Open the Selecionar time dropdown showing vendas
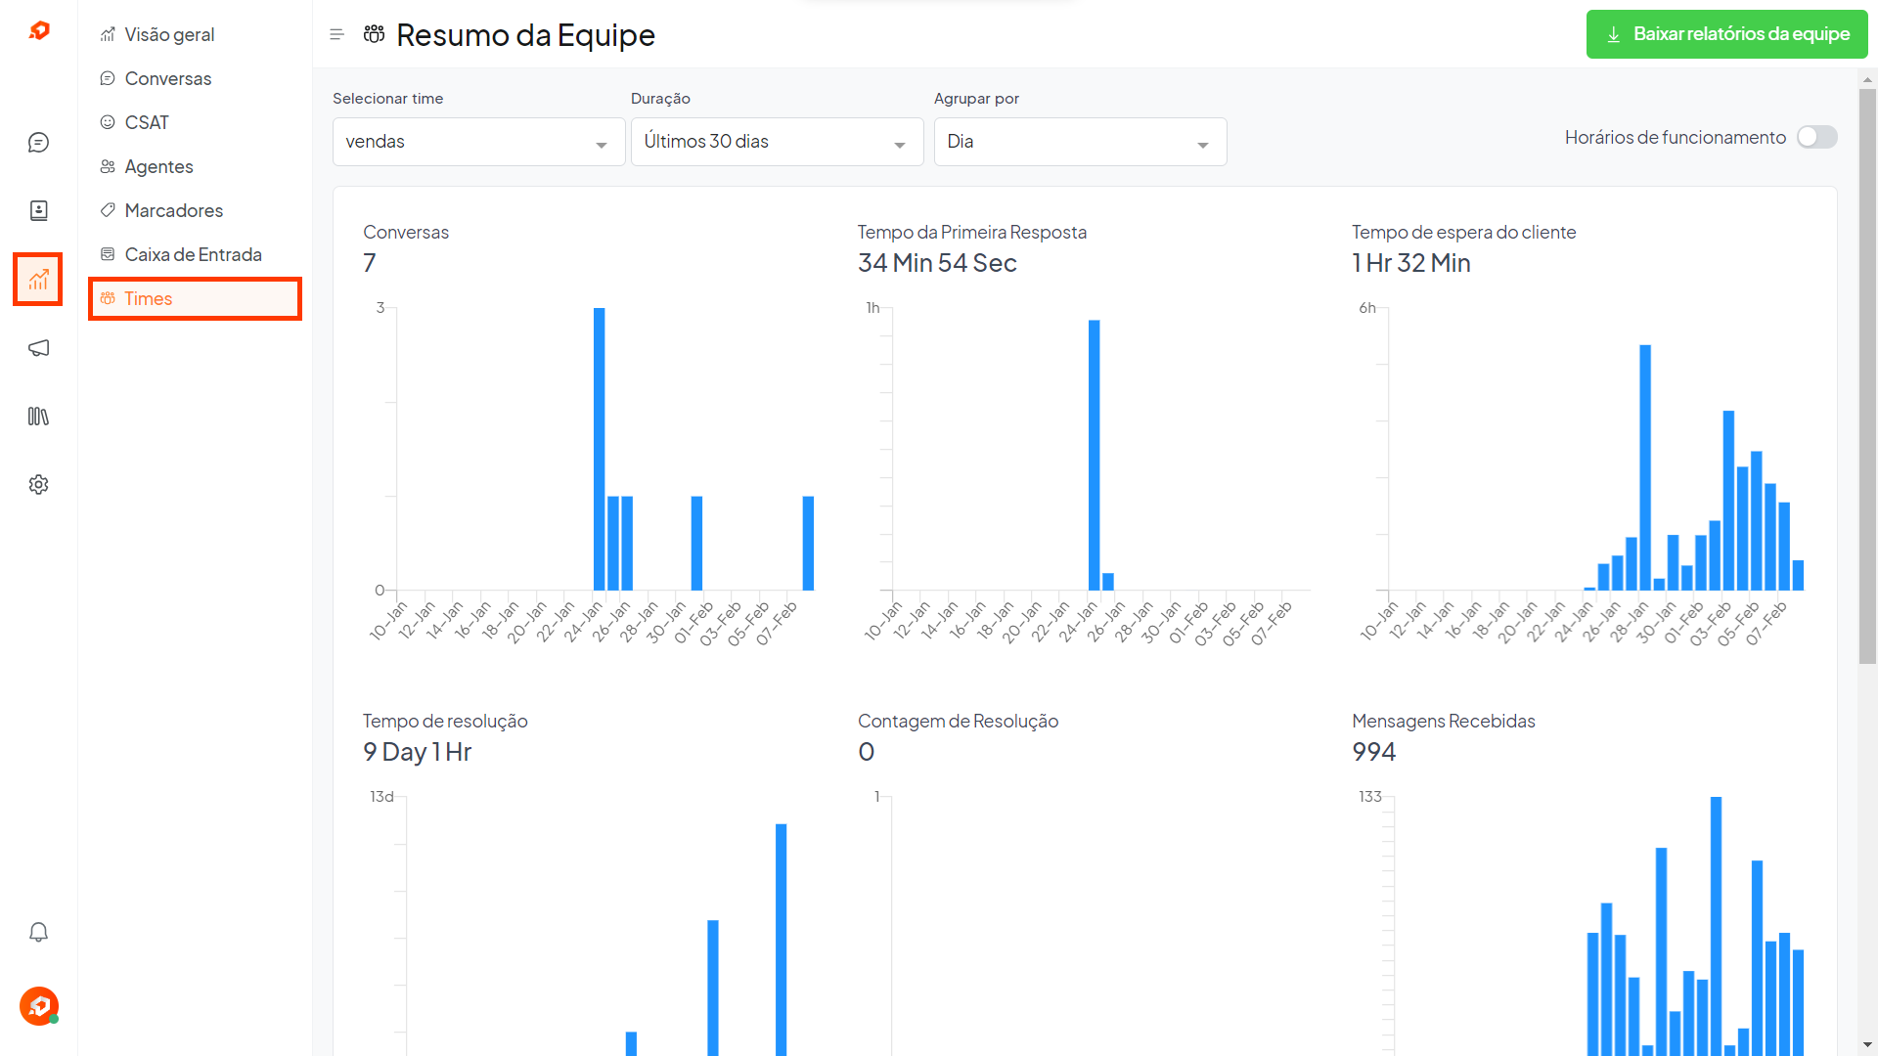This screenshot has height=1056, width=1878. point(478,142)
